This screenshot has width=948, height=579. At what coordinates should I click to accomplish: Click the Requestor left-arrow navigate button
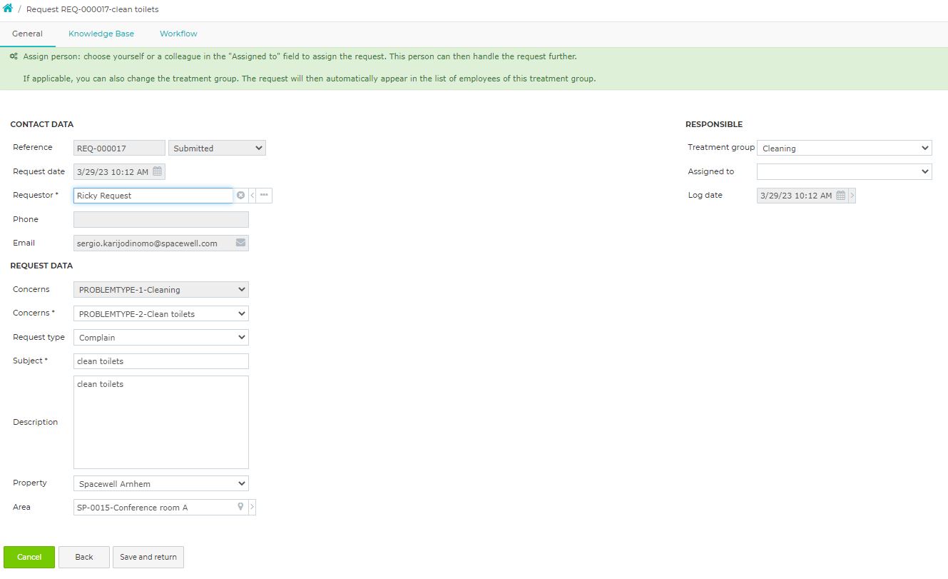(252, 196)
